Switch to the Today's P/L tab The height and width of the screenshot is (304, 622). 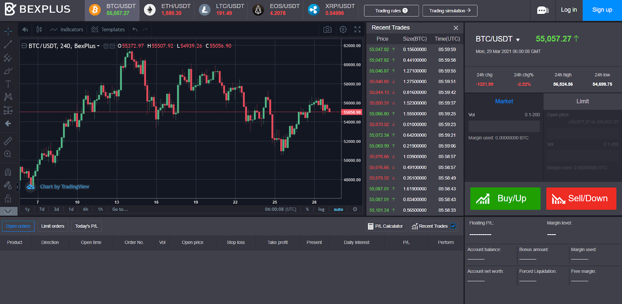click(86, 226)
